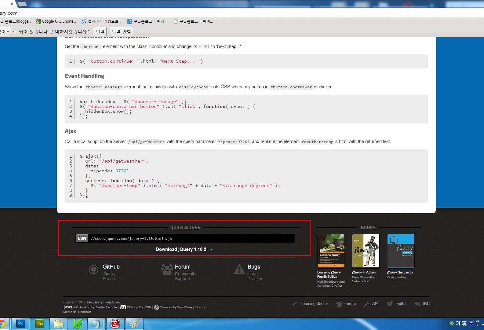
Task: Open the footer Forum link
Action: 350,303
